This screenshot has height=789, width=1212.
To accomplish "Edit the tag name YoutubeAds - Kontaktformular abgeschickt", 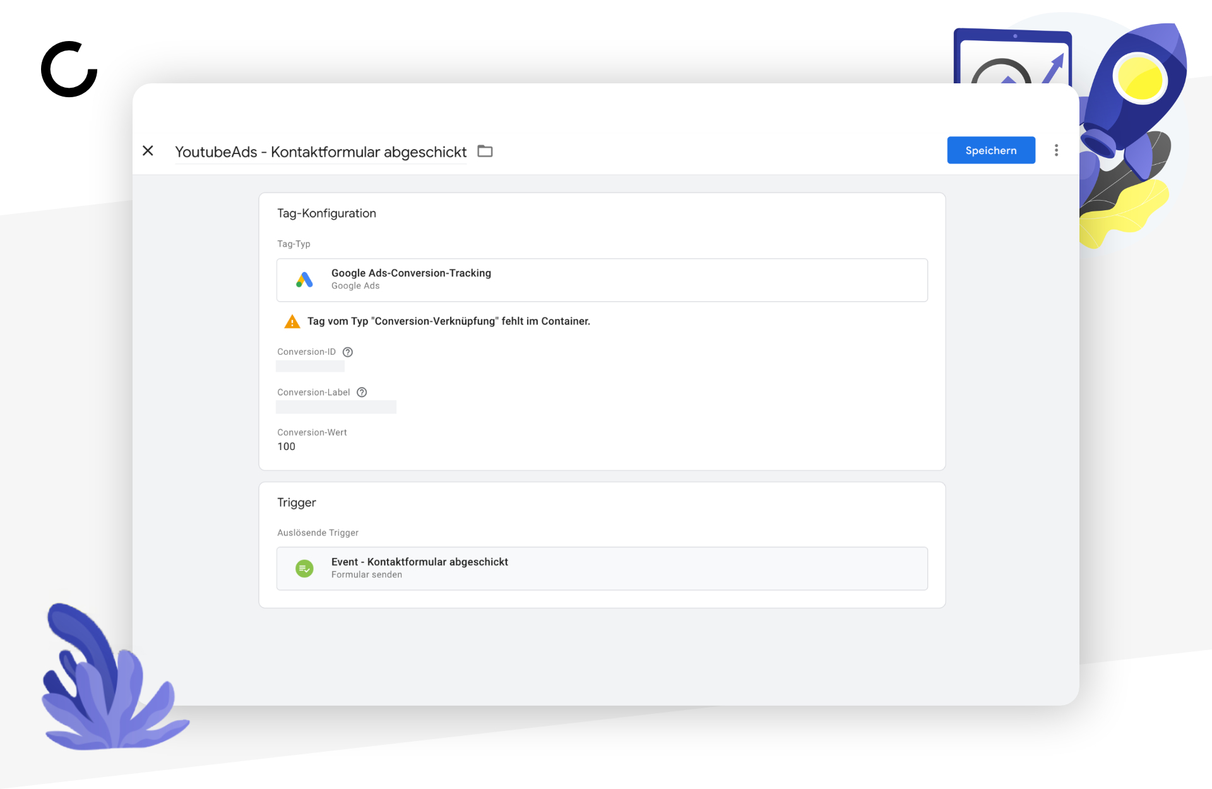I will click(321, 152).
